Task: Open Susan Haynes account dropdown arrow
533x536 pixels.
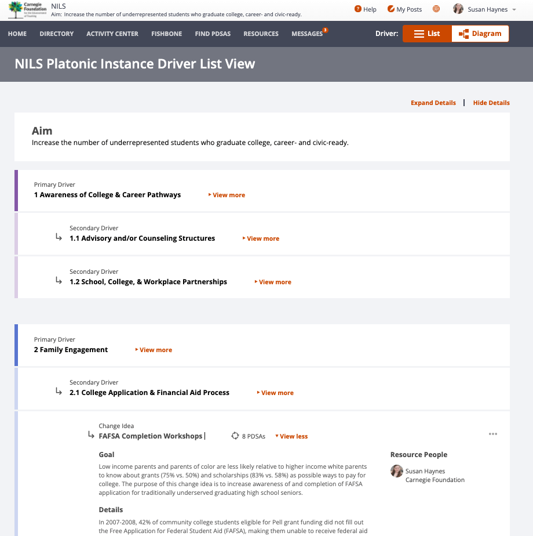Action: (x=514, y=9)
